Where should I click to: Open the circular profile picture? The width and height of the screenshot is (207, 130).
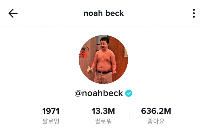[103, 59]
